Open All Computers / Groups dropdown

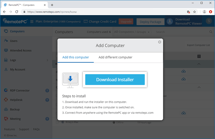(132, 32)
